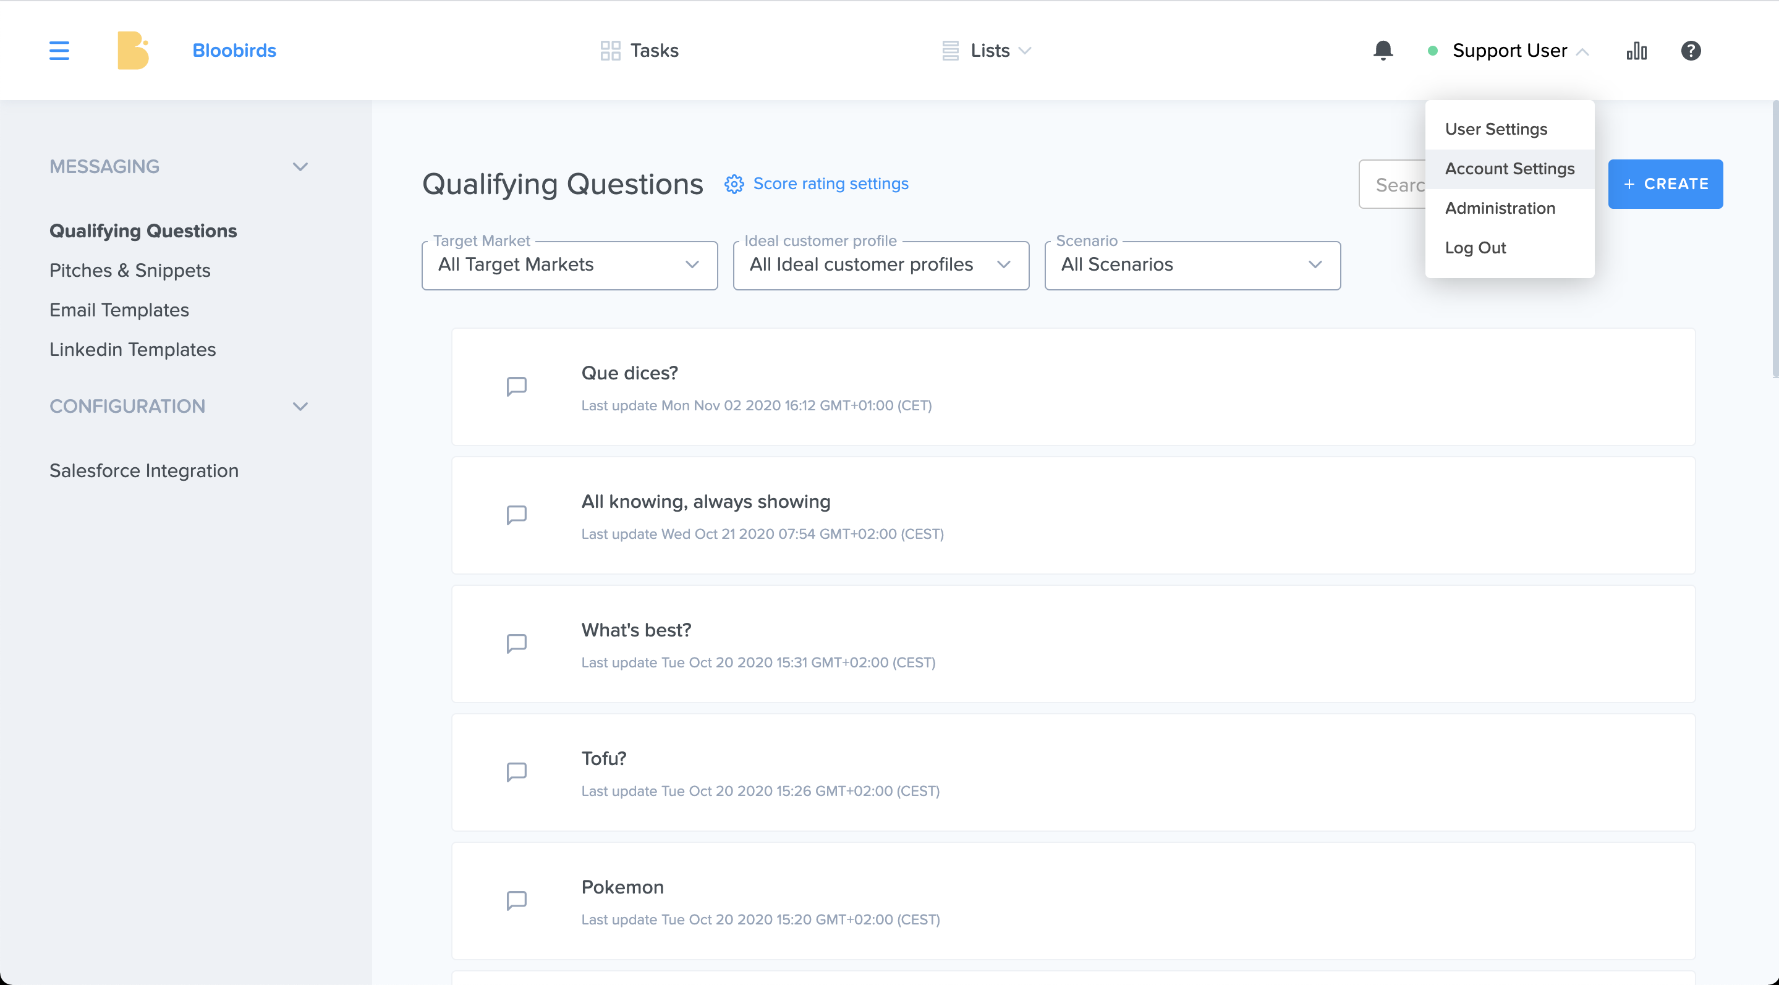Click the chat icon for Que dices?
This screenshot has width=1779, height=985.
[x=517, y=387]
